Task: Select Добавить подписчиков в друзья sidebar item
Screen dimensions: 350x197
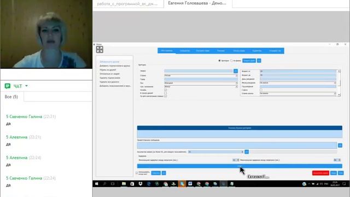Action: coord(115,66)
